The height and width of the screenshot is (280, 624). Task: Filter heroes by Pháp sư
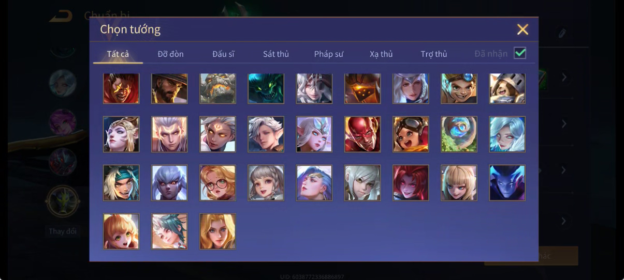[328, 54]
